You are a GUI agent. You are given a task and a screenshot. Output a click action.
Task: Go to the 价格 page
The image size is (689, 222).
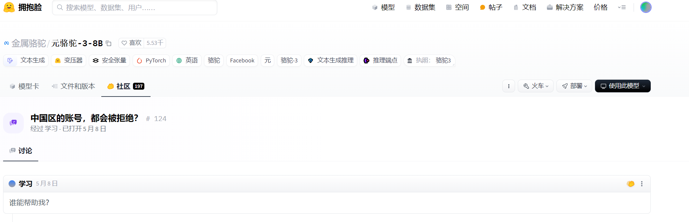[x=600, y=7]
